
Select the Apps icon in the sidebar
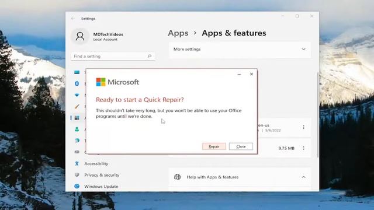coord(77,118)
